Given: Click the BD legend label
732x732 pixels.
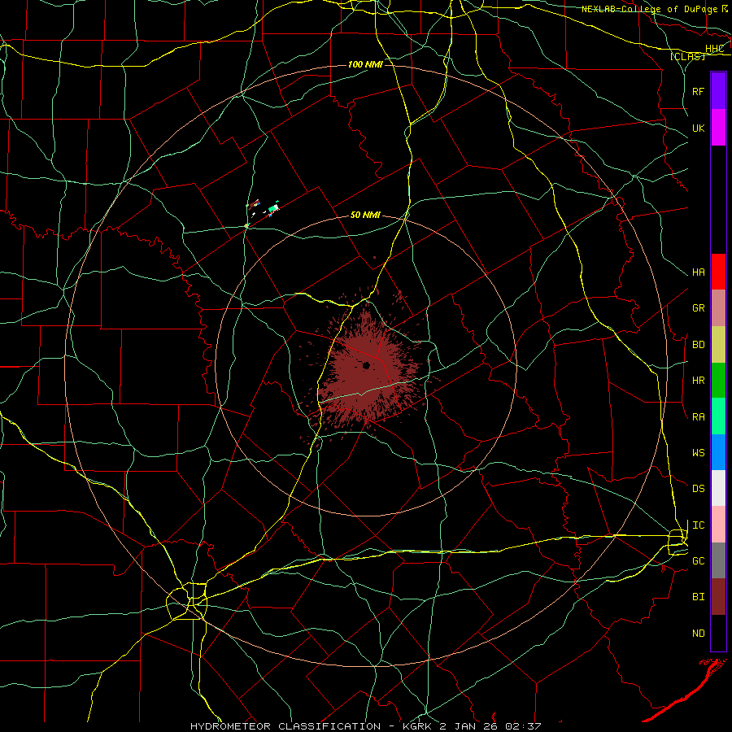Looking at the screenshot, I should 699,345.
